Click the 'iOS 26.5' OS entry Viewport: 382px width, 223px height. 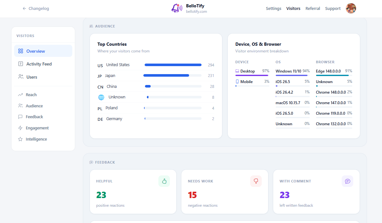coord(283,82)
